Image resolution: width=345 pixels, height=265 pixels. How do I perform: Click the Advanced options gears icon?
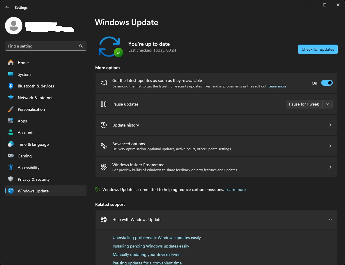104,146
